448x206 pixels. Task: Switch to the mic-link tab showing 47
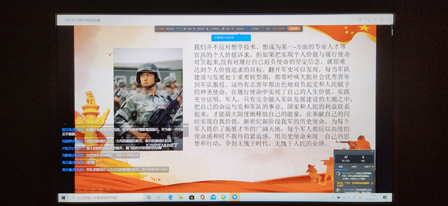367,167
